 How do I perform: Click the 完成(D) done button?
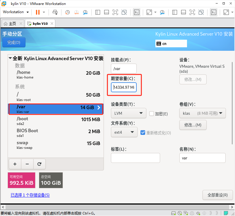point(14,42)
